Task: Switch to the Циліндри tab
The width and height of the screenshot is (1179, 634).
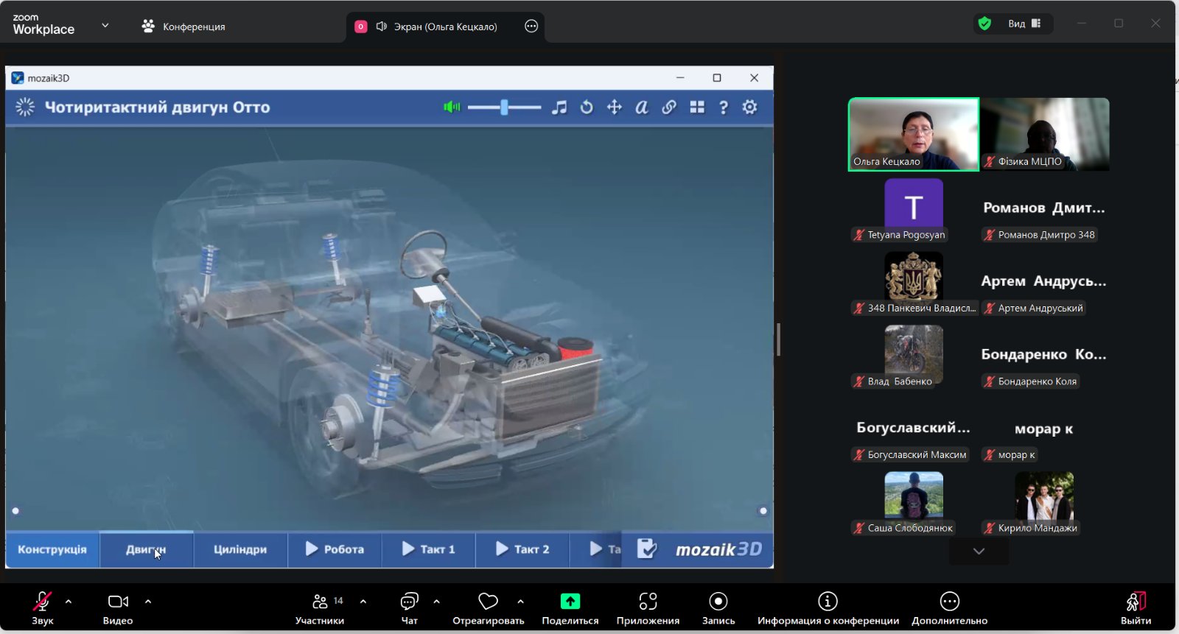Action: tap(240, 549)
